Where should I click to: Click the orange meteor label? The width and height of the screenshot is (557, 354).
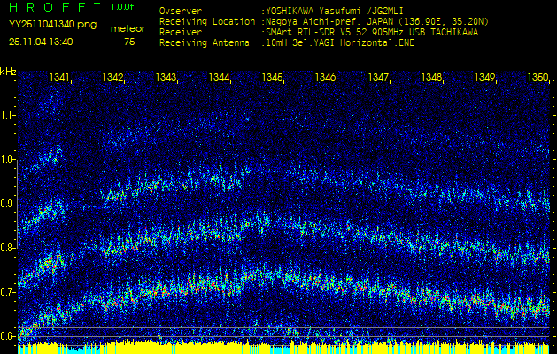click(x=128, y=28)
